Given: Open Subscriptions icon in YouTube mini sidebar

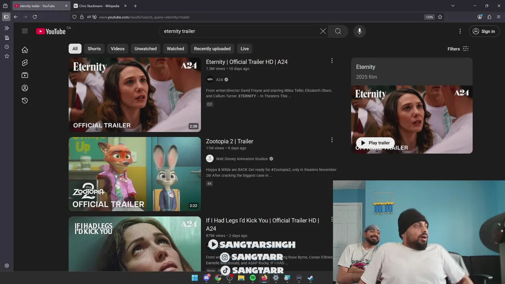Looking at the screenshot, I should coord(25,75).
